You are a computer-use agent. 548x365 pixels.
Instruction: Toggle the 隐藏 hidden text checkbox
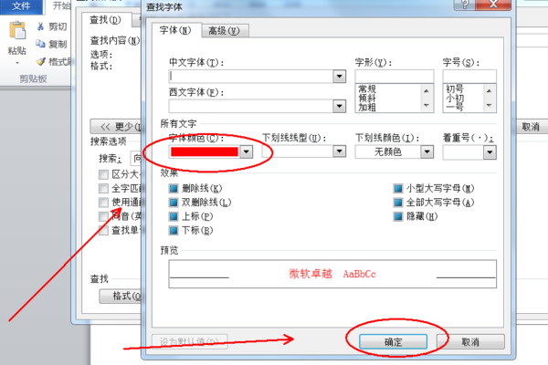click(397, 216)
